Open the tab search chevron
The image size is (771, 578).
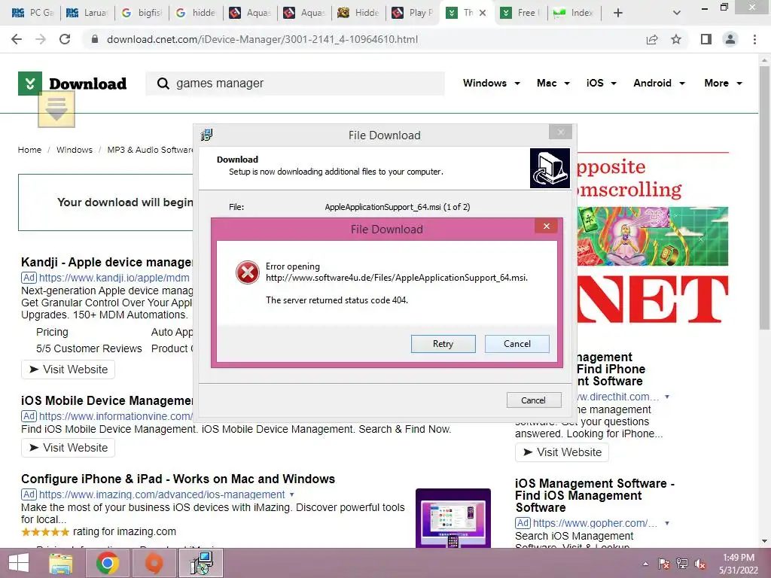coord(677,13)
